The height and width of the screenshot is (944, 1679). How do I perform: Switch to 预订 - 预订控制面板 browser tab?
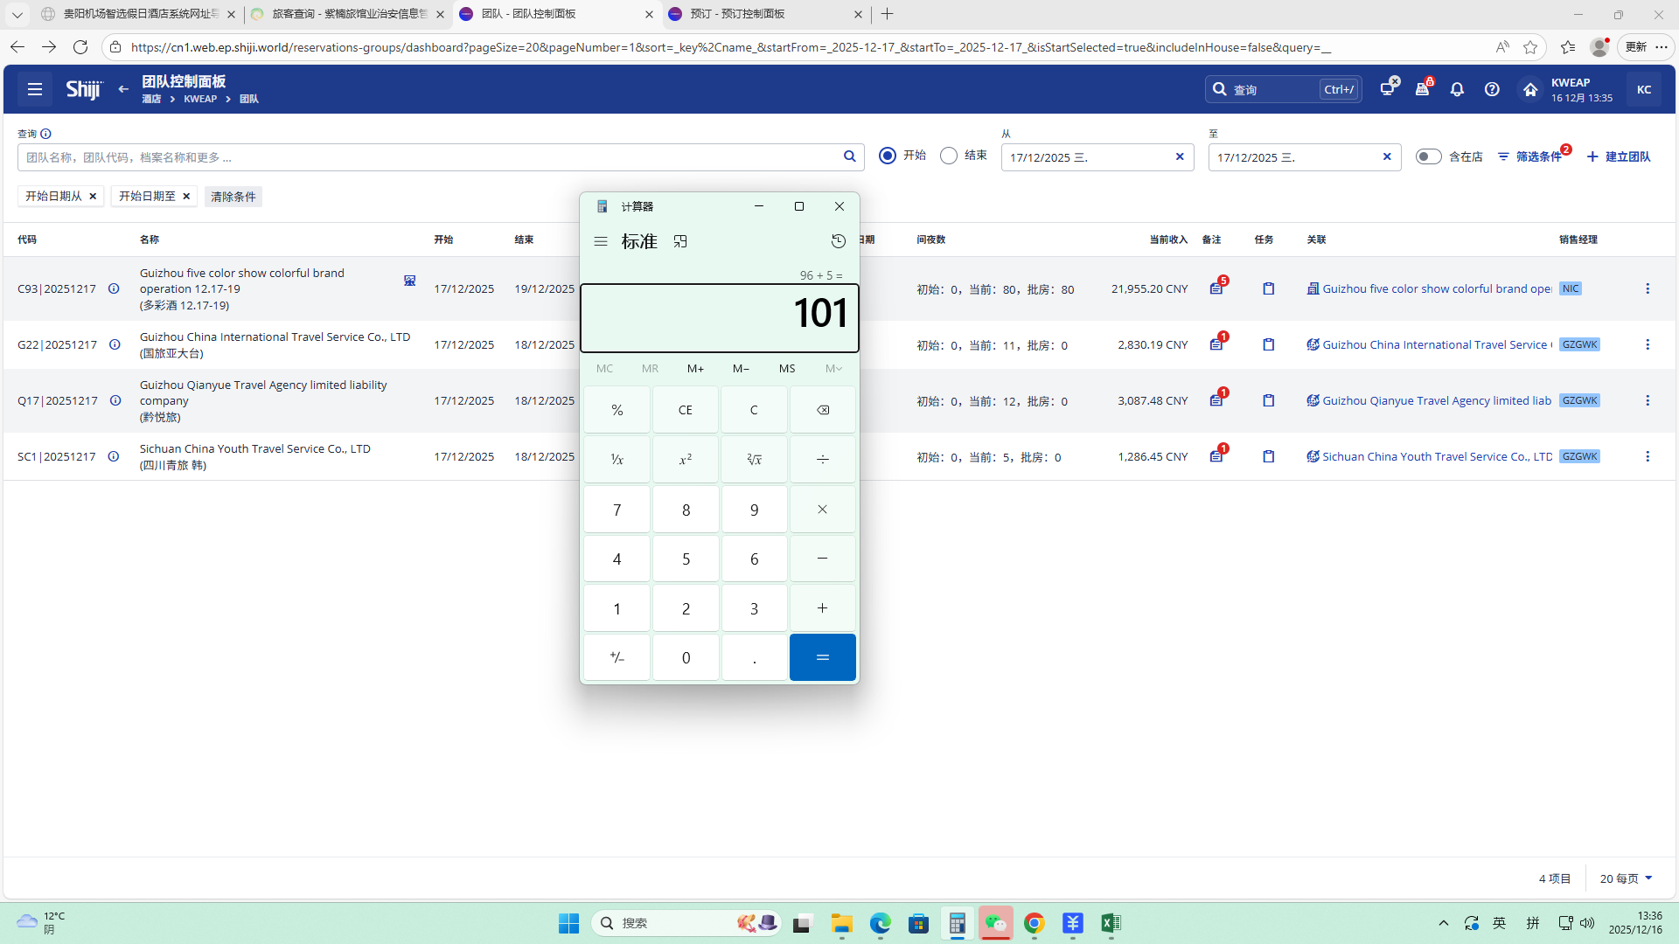click(x=737, y=14)
